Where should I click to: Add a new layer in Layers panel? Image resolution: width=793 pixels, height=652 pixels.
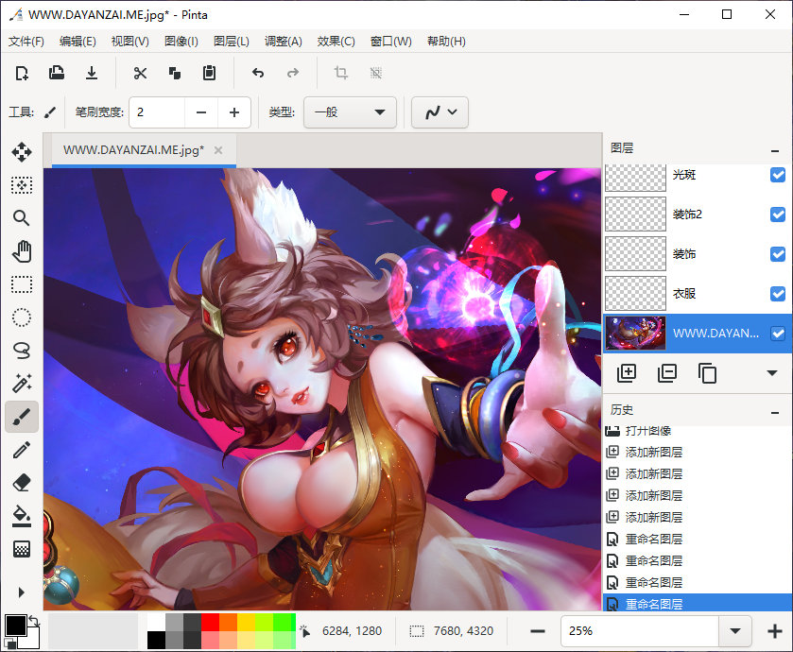click(x=626, y=373)
